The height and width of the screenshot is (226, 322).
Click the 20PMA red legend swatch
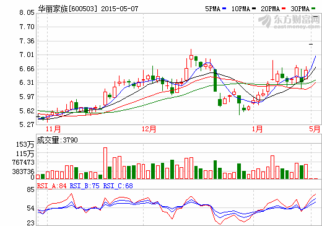pos(284,9)
